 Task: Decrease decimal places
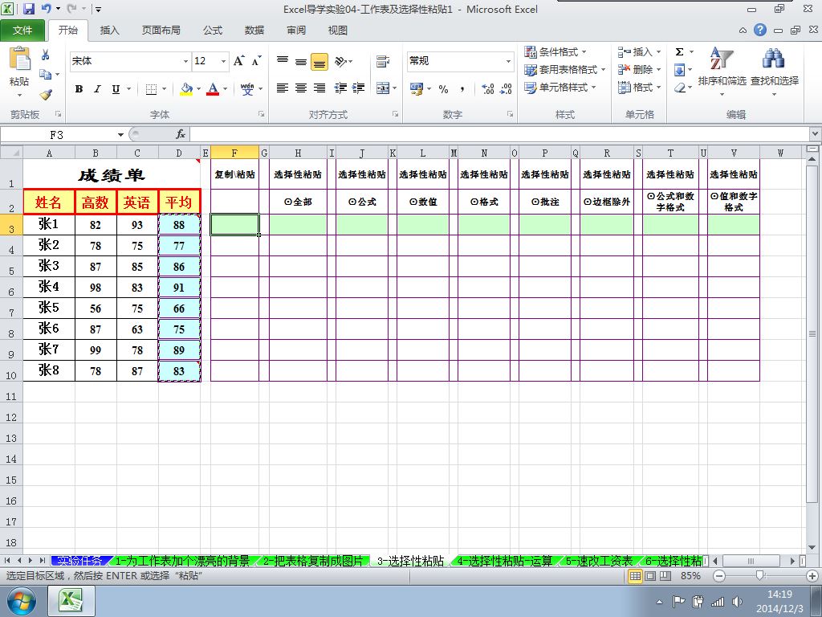[x=506, y=89]
